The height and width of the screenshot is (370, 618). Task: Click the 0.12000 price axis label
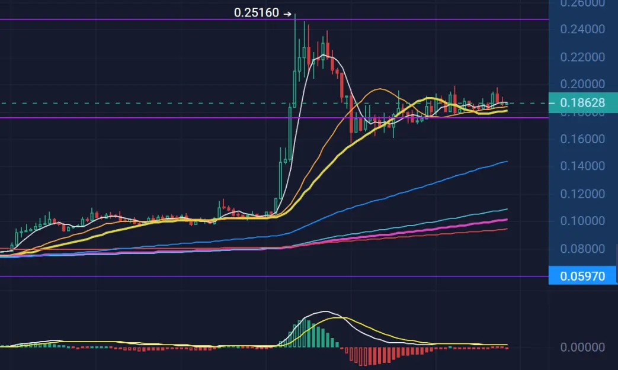[x=582, y=194]
